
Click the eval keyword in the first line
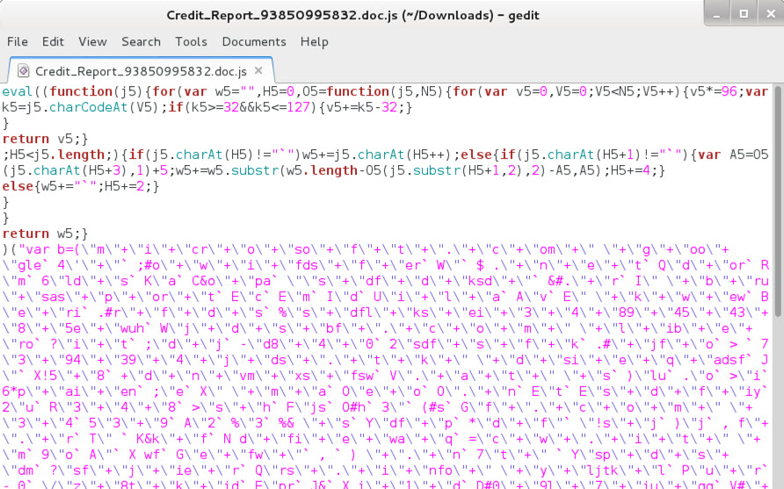[17, 91]
